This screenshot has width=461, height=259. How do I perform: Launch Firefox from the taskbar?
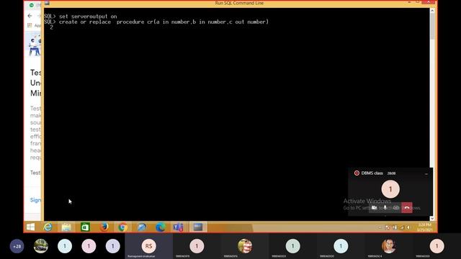pos(104,227)
